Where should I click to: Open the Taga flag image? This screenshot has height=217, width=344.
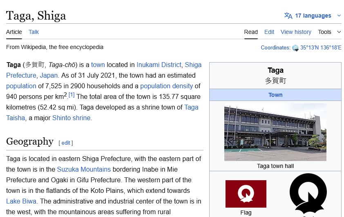(x=246, y=194)
